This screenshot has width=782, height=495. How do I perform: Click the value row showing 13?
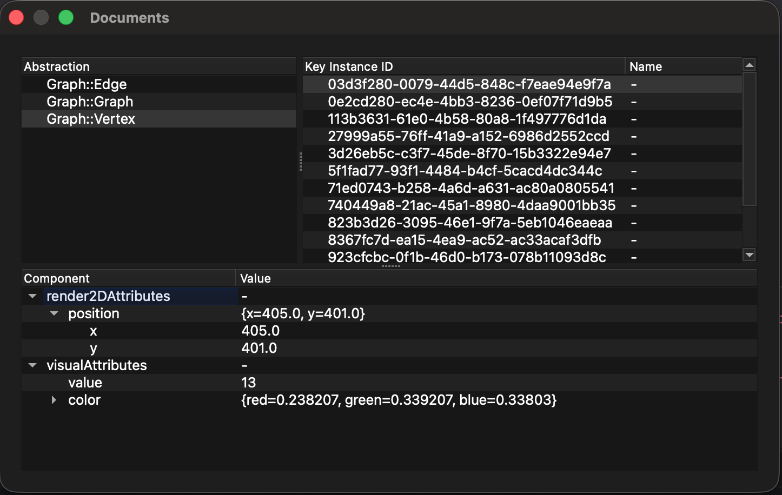[248, 383]
